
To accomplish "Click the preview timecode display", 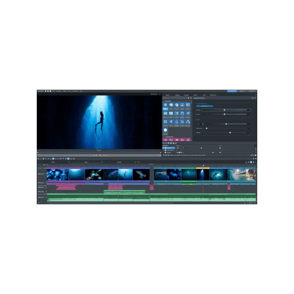I will tap(154, 94).
